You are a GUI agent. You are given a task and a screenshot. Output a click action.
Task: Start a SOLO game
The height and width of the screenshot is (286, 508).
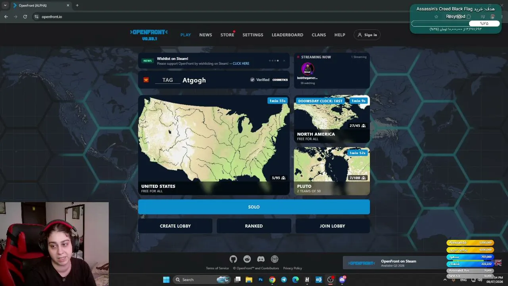pyautogui.click(x=254, y=207)
